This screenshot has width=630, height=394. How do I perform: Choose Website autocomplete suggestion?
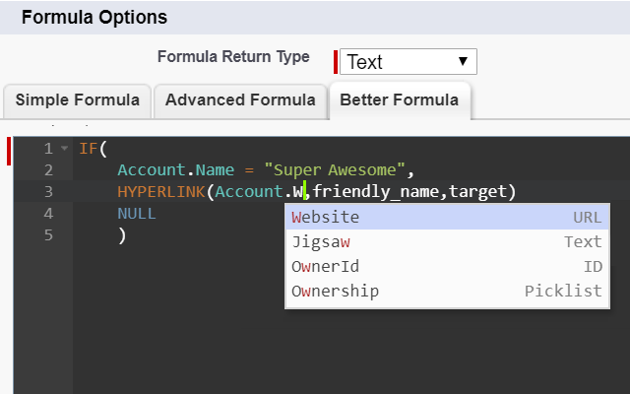pos(447,217)
